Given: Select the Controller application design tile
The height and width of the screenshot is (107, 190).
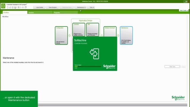Looking at the screenshot, I should [x=79, y=30].
